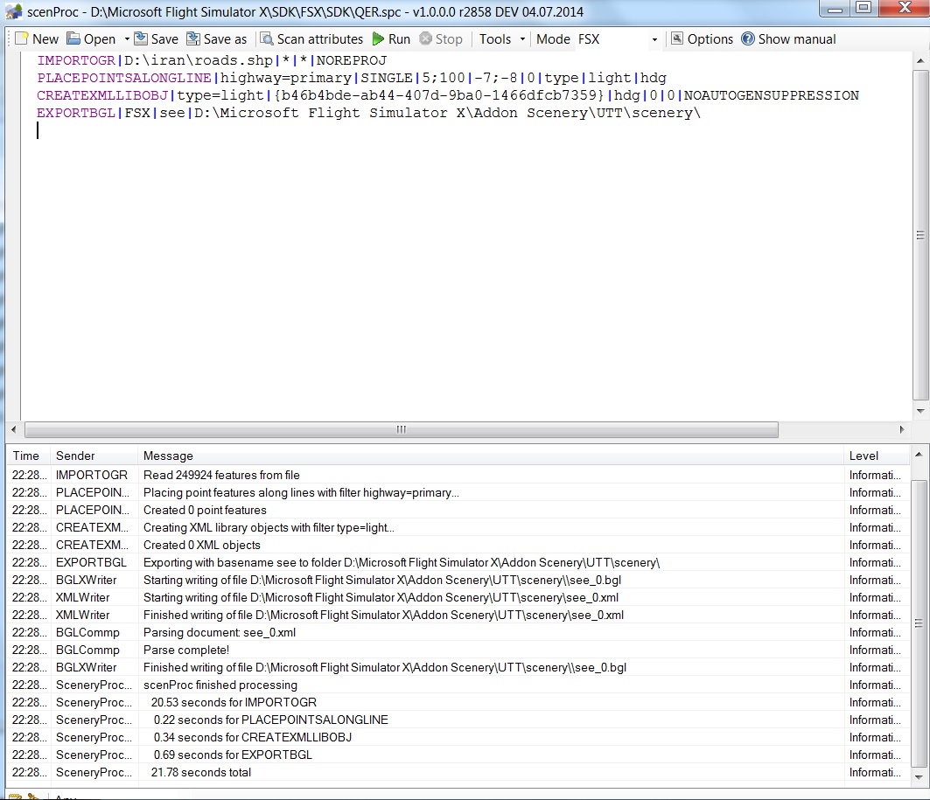
Task: Click the log panel scrollbar up arrow
Action: tap(919, 456)
